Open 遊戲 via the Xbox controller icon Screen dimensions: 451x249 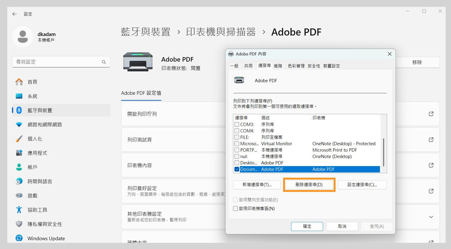[x=19, y=195]
